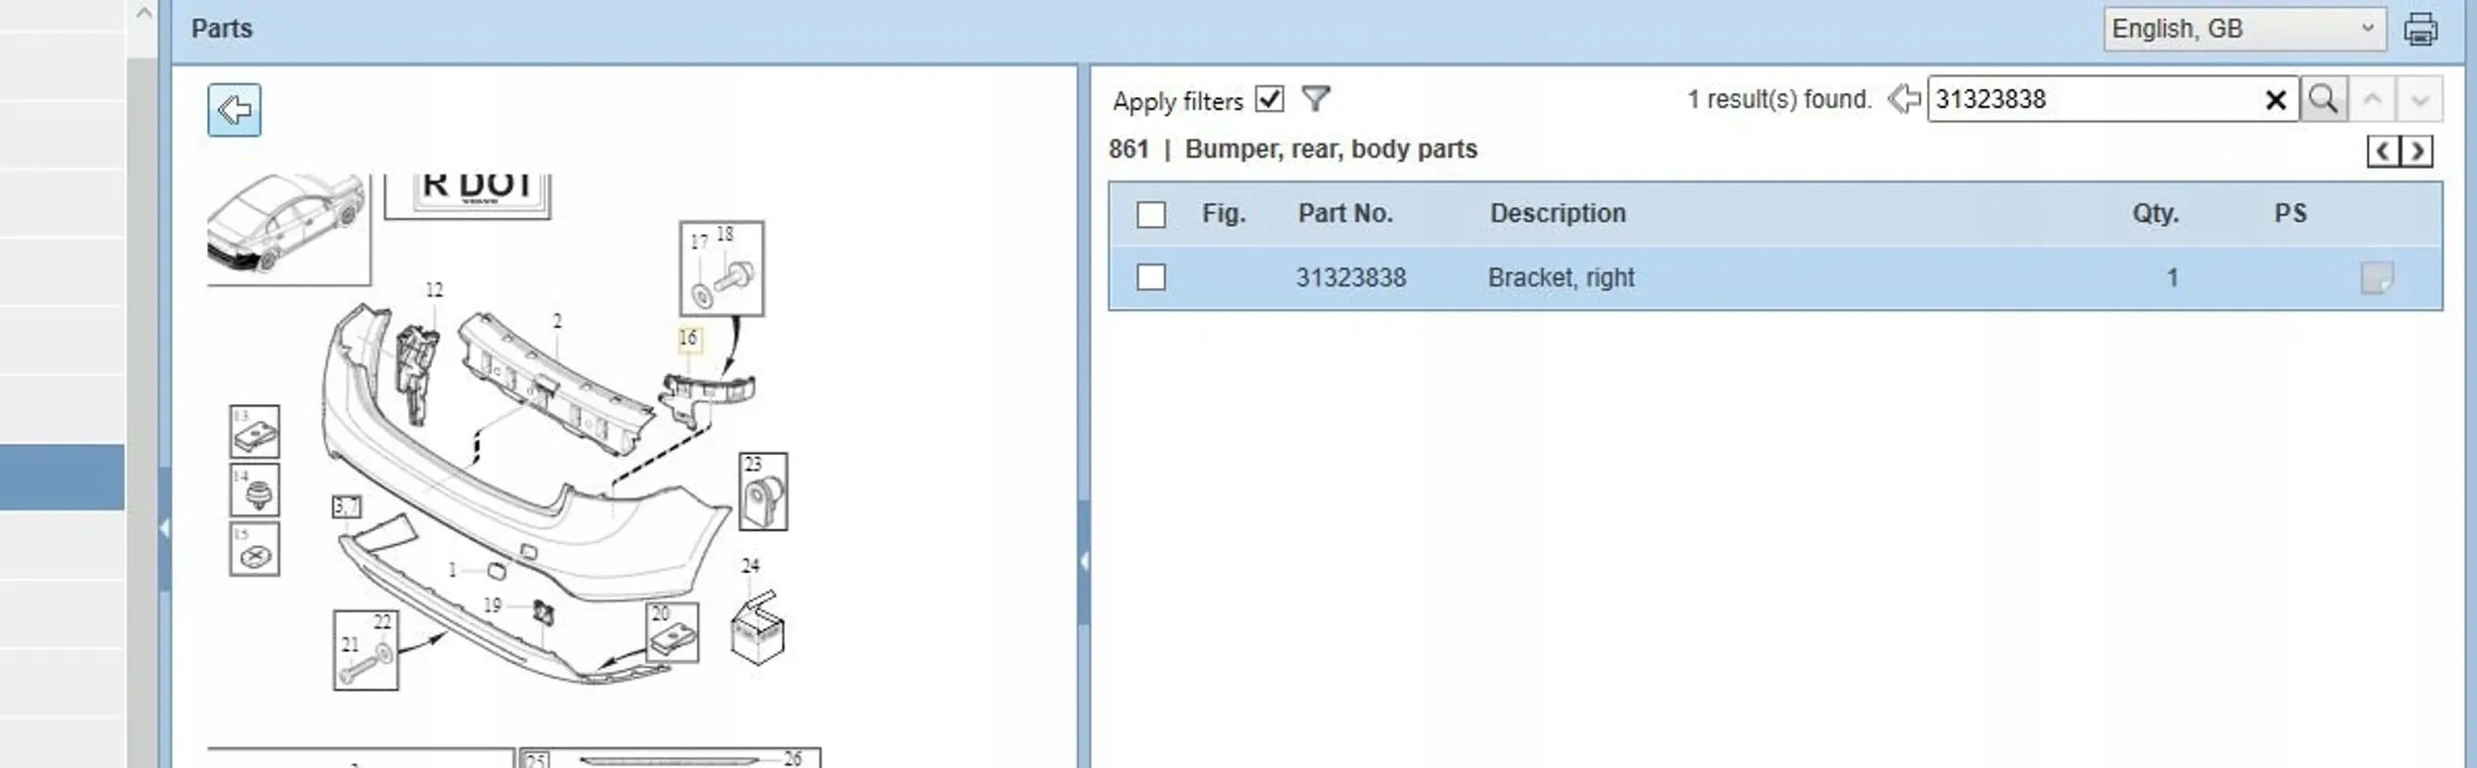
Task: Click the Qty. value 1 in the Bracket row
Action: coord(2172,277)
